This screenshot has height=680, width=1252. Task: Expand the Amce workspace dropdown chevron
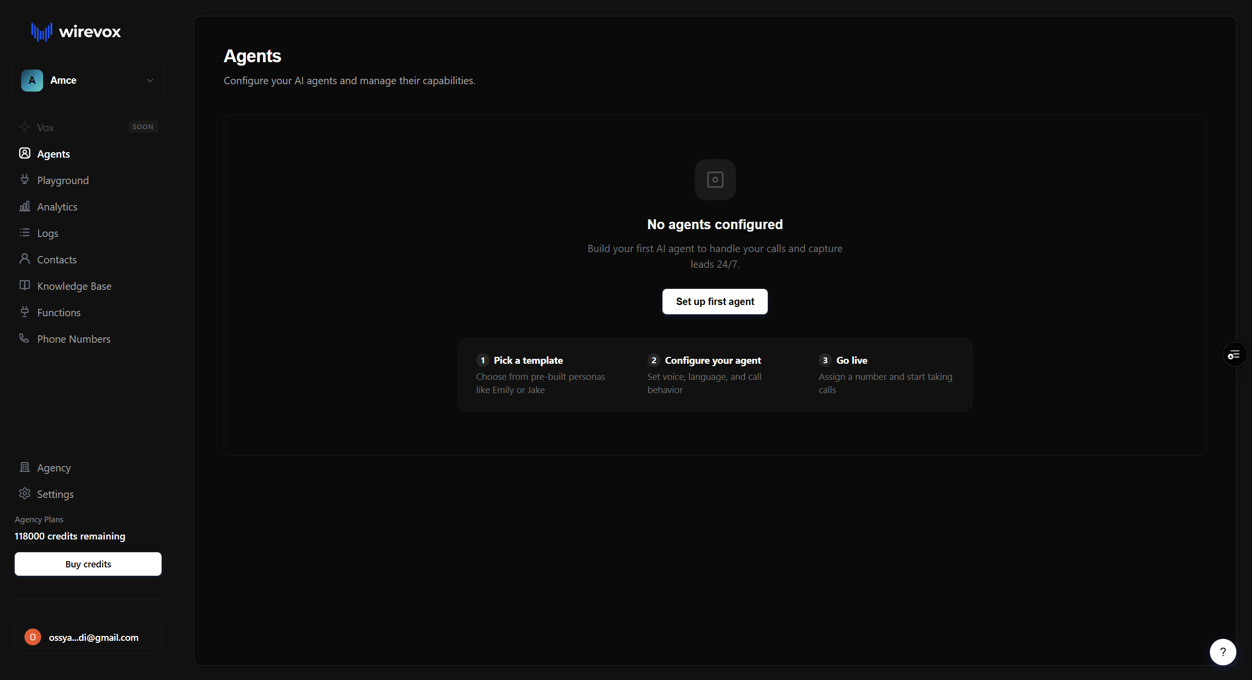click(150, 80)
